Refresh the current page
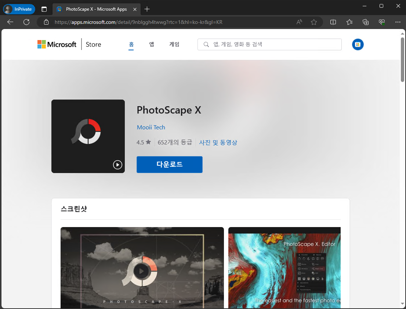The width and height of the screenshot is (406, 309). pos(26,22)
